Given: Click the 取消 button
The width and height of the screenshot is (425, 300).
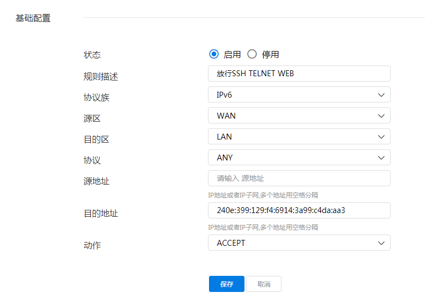Looking at the screenshot, I should (264, 284).
